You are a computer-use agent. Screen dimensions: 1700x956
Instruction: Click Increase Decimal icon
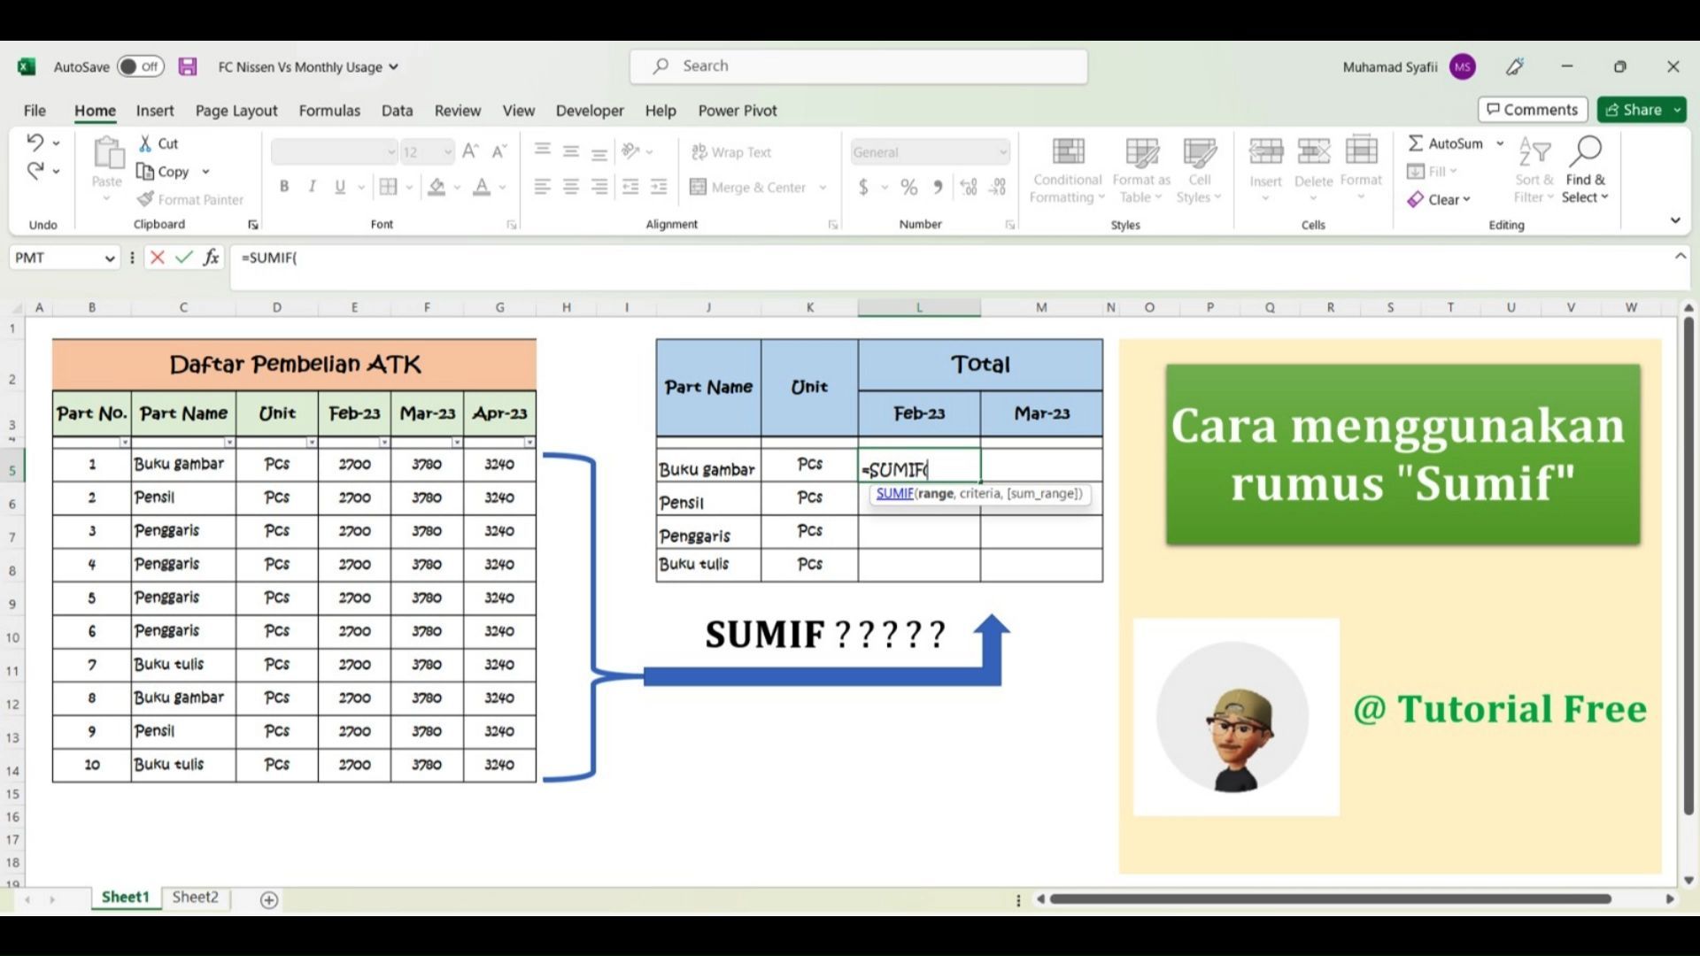click(969, 187)
